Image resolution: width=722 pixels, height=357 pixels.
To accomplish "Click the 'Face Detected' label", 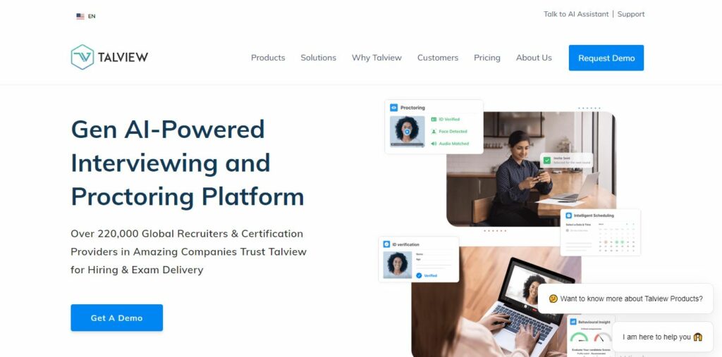I will (453, 132).
